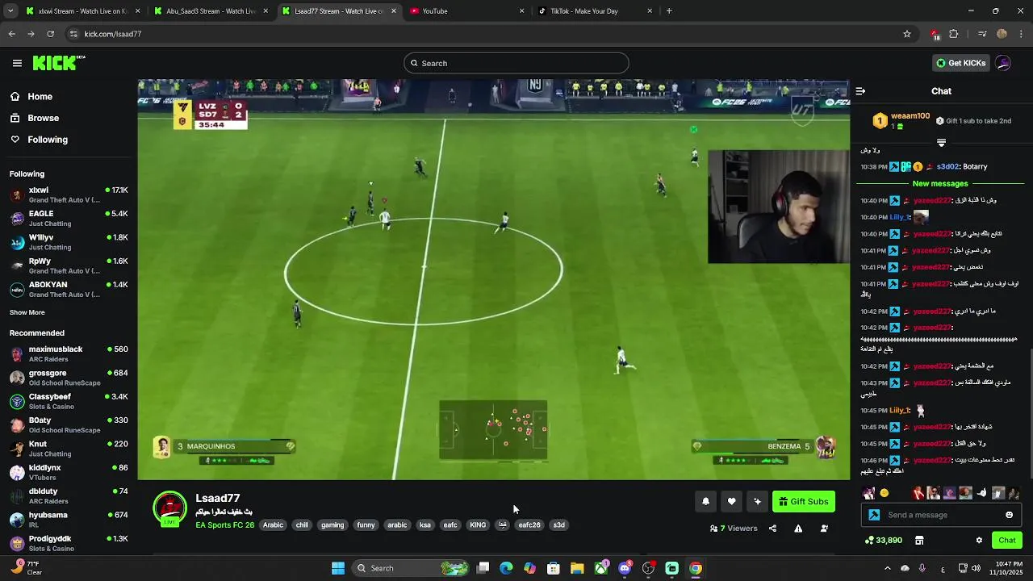
Task: Select the KING tag
Action: click(478, 525)
